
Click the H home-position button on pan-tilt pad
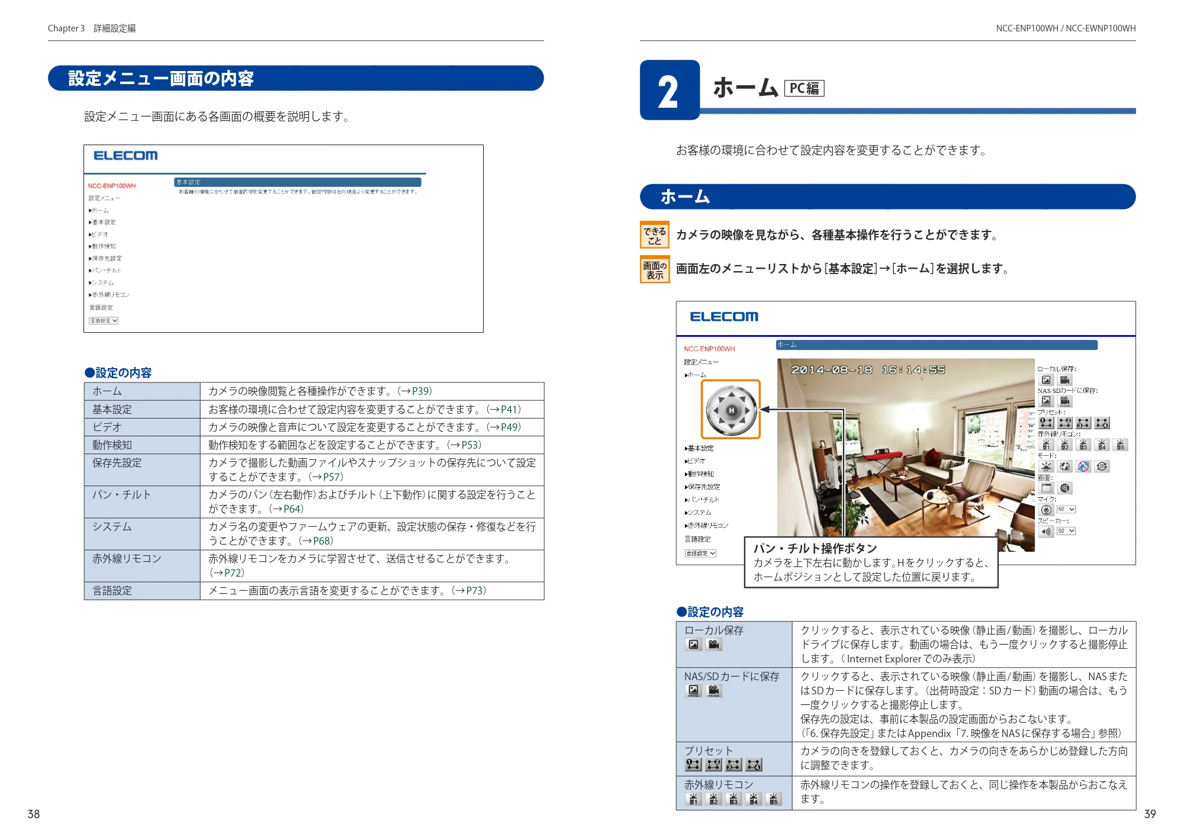(731, 410)
